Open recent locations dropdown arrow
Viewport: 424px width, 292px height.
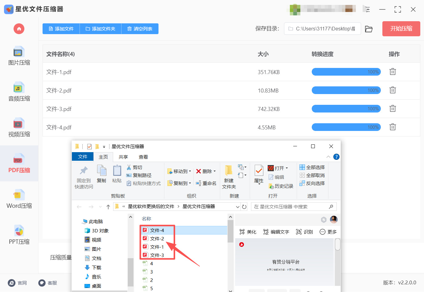[100, 207]
